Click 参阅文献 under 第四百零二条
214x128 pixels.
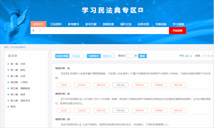[x=178, y=110]
